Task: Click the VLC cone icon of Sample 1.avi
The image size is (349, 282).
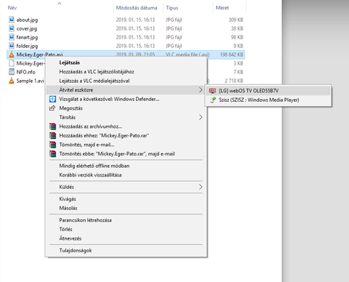Action: (12, 81)
